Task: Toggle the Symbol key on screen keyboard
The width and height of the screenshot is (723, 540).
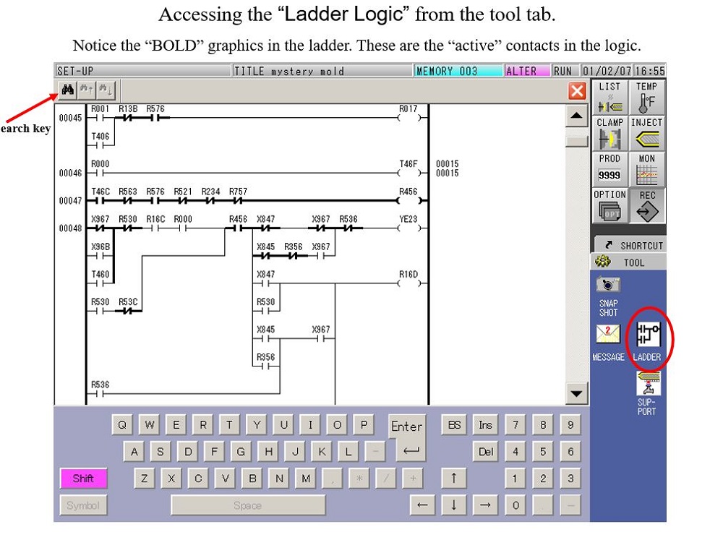Action: [x=83, y=505]
